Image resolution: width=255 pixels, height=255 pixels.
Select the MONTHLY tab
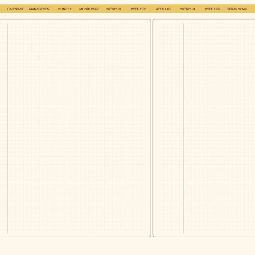(64, 9)
